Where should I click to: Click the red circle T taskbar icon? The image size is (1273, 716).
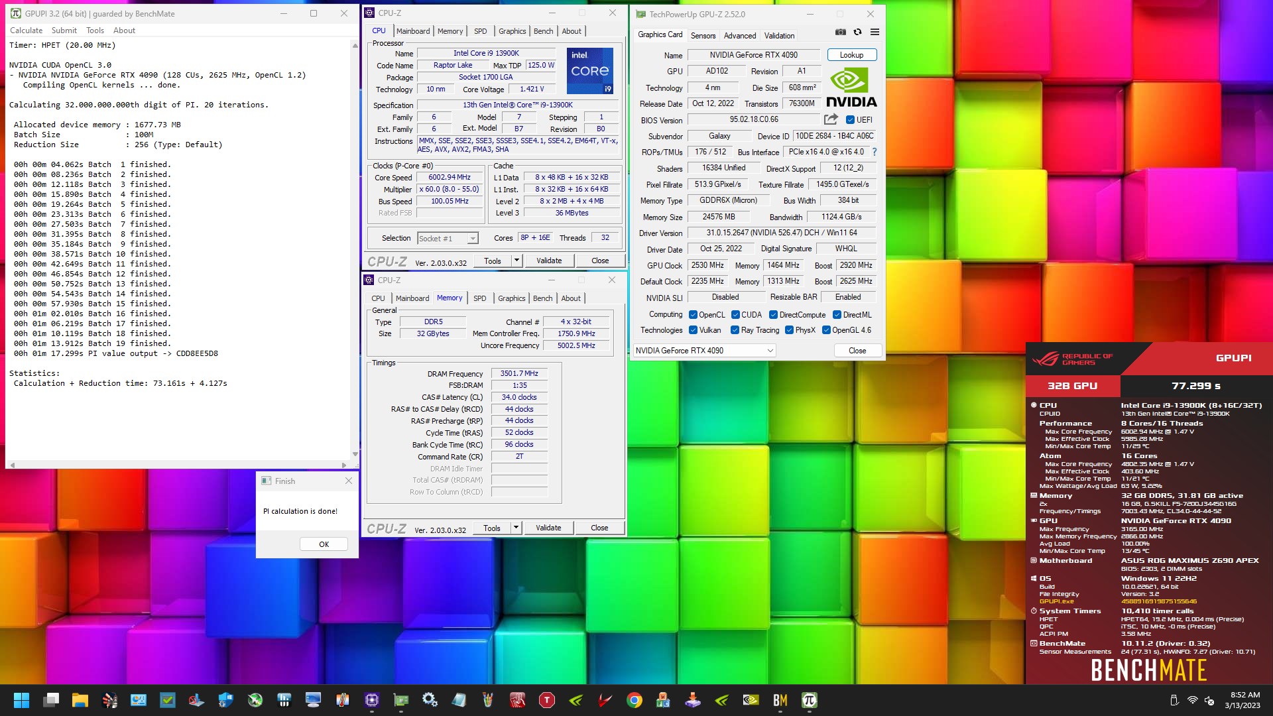(x=546, y=700)
